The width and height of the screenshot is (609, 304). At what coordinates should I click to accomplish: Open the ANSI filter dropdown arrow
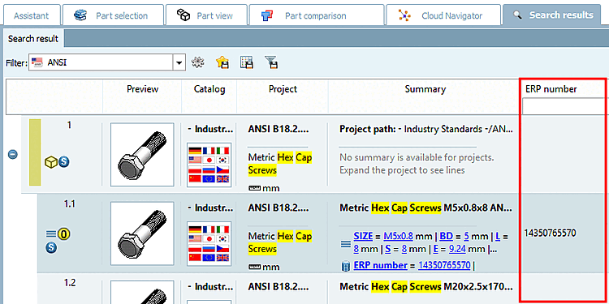179,62
